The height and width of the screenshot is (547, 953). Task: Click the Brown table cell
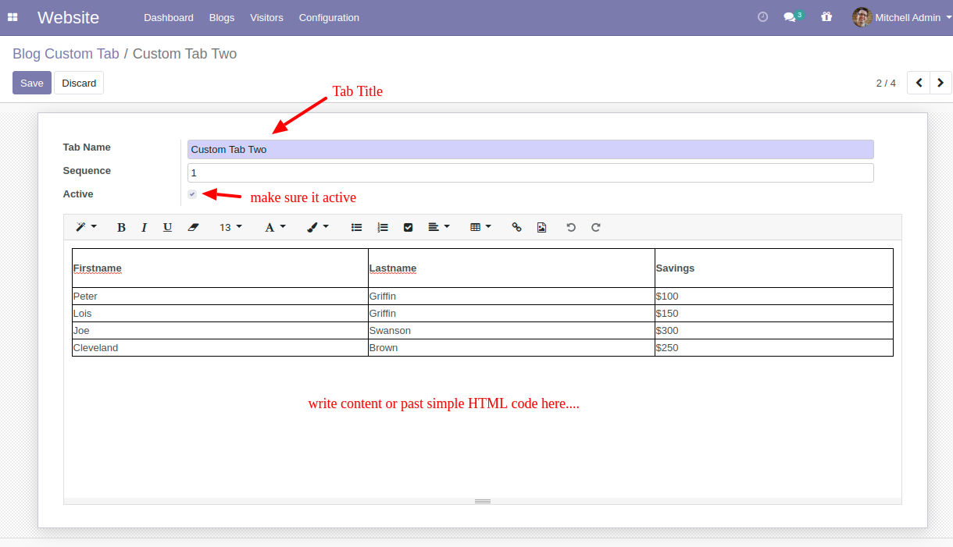pos(512,348)
